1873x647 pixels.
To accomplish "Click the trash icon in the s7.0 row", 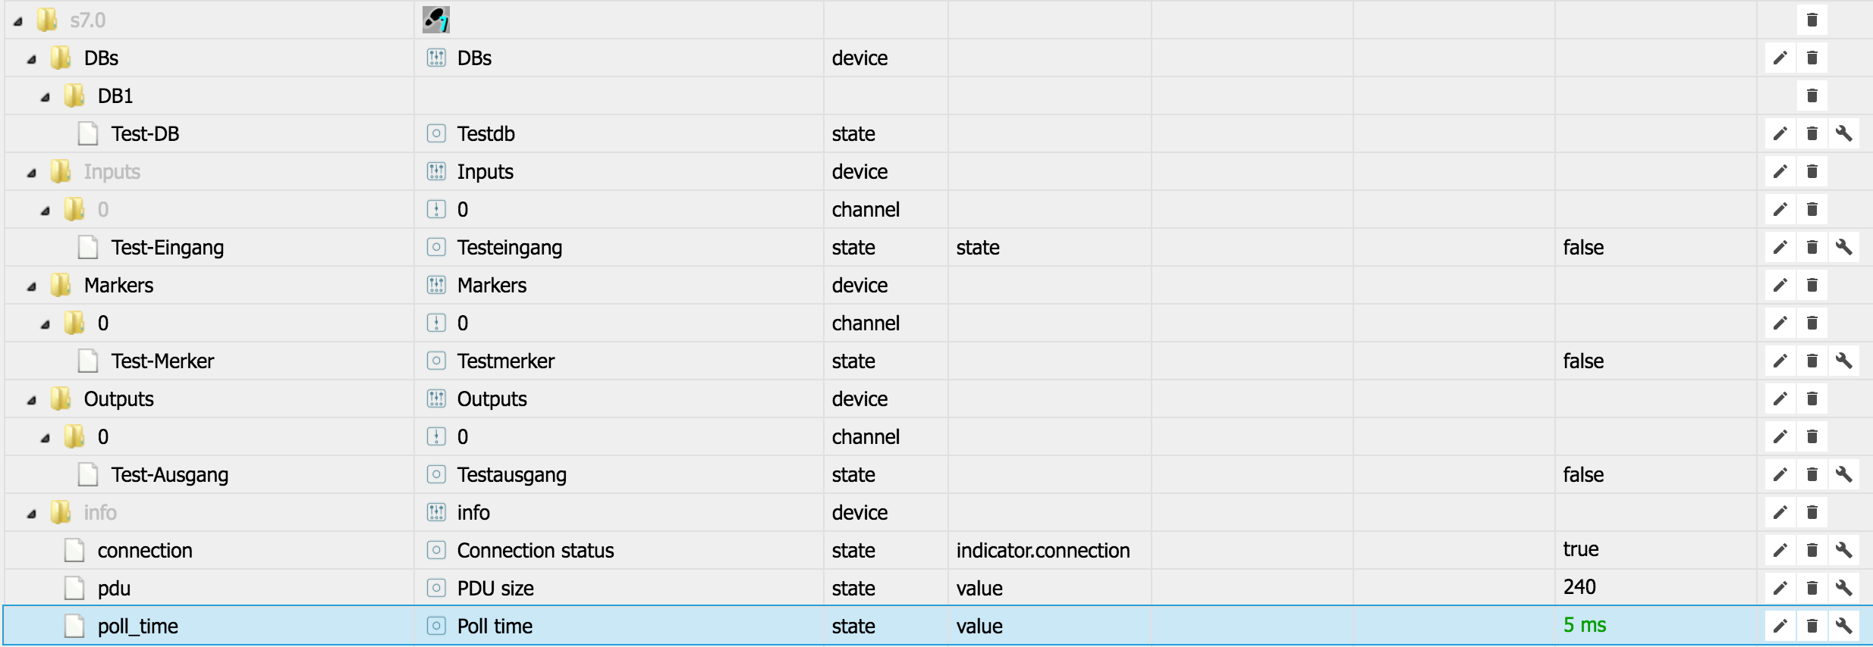I will click(x=1812, y=20).
